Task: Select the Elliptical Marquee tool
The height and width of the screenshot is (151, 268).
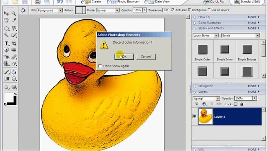Action: click(x=6, y=29)
